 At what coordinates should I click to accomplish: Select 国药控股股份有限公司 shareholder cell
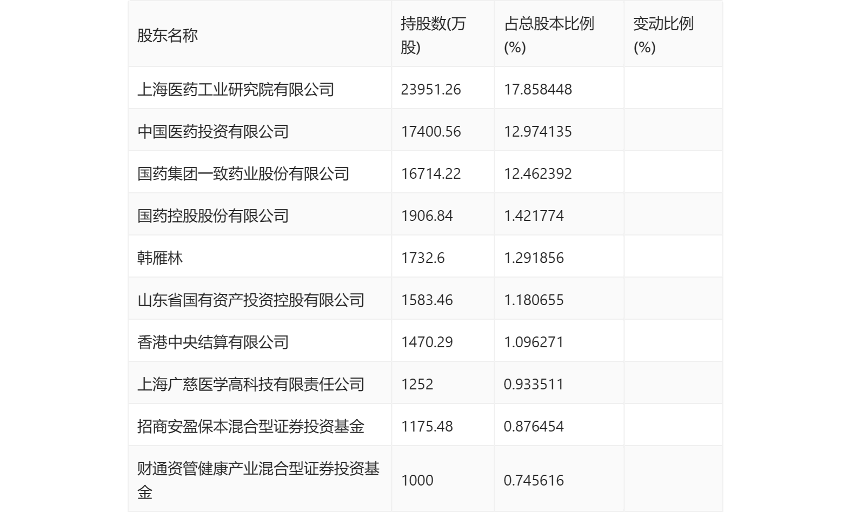[213, 215]
